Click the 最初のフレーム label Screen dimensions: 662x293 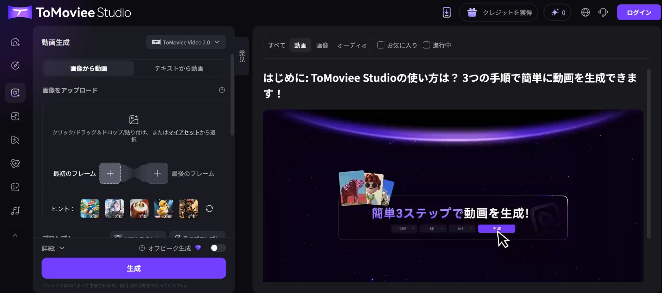[75, 174]
